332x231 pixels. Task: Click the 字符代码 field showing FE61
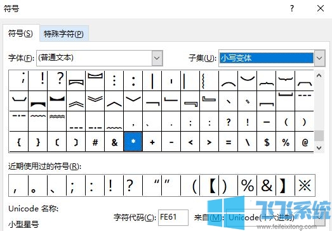coord(173,217)
